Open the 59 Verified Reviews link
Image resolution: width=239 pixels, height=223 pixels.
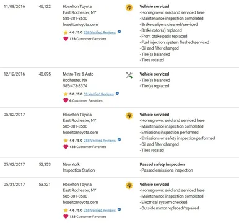(x=98, y=94)
